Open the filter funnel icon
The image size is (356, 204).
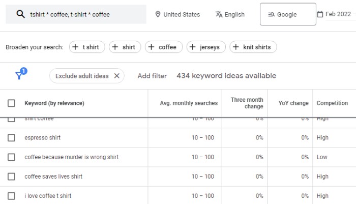click(x=19, y=75)
